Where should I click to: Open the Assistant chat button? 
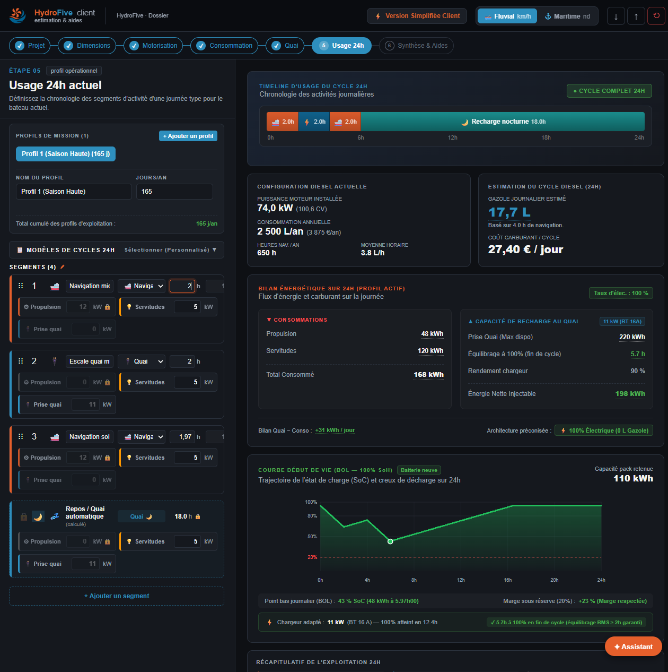[634, 647]
